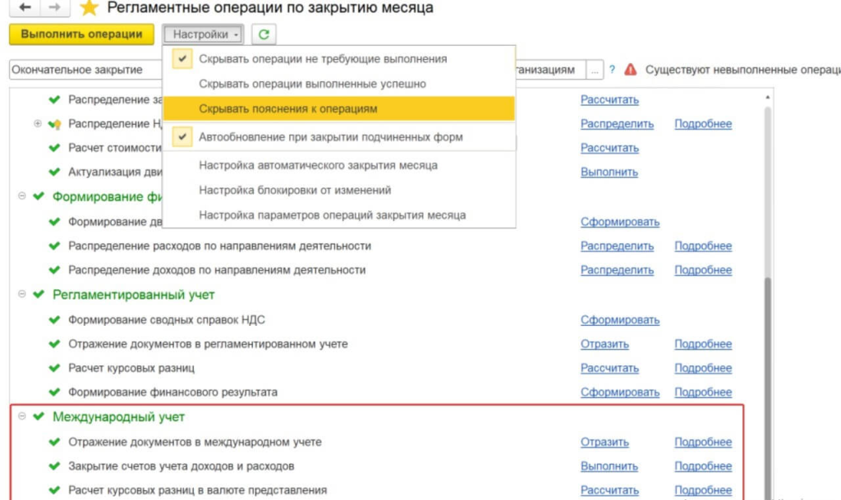
Task: Click the green refresh icon button
Action: [x=264, y=34]
